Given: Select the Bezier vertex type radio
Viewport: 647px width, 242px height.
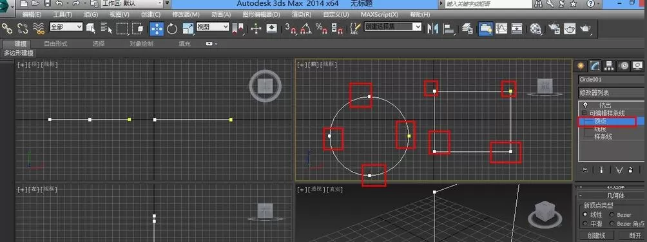Looking at the screenshot, I should (x=611, y=215).
